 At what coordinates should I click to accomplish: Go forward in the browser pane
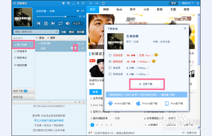pyautogui.click(x=97, y=3)
